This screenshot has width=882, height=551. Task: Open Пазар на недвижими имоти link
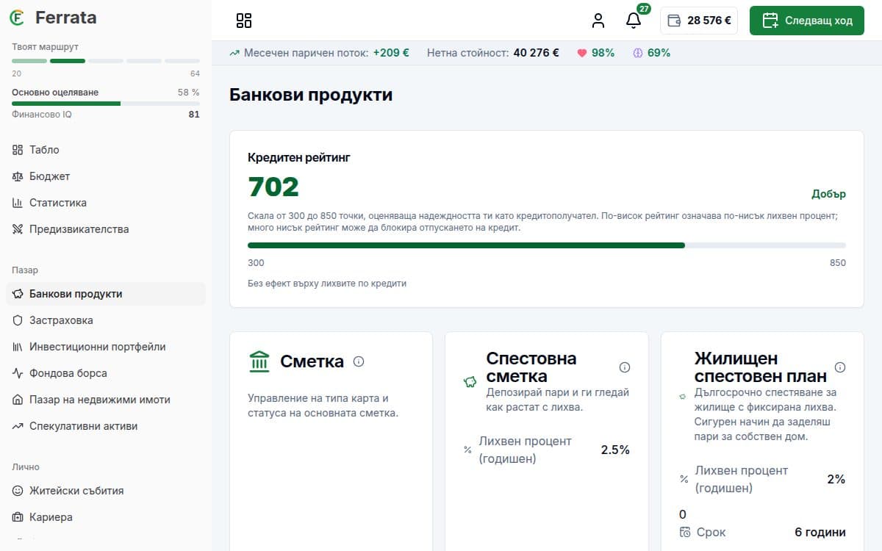point(106,400)
